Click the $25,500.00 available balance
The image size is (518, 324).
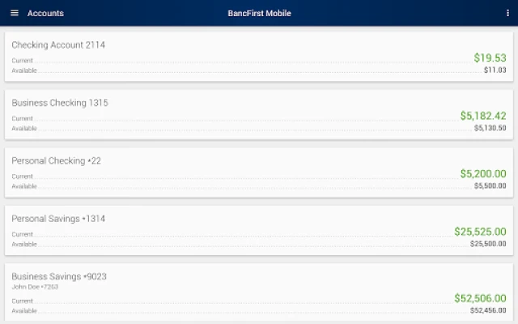click(488, 244)
